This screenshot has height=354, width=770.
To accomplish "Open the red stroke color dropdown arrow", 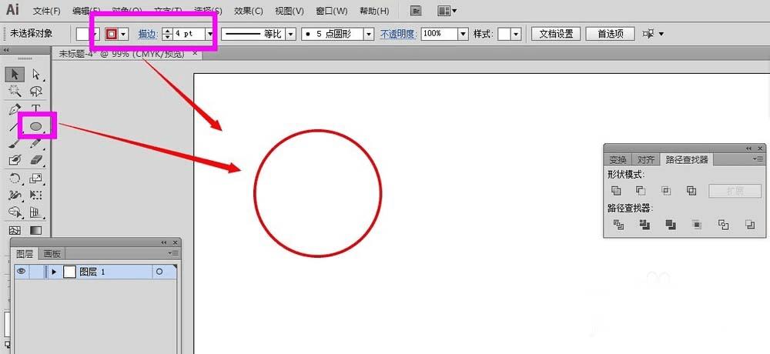I will coord(123,34).
